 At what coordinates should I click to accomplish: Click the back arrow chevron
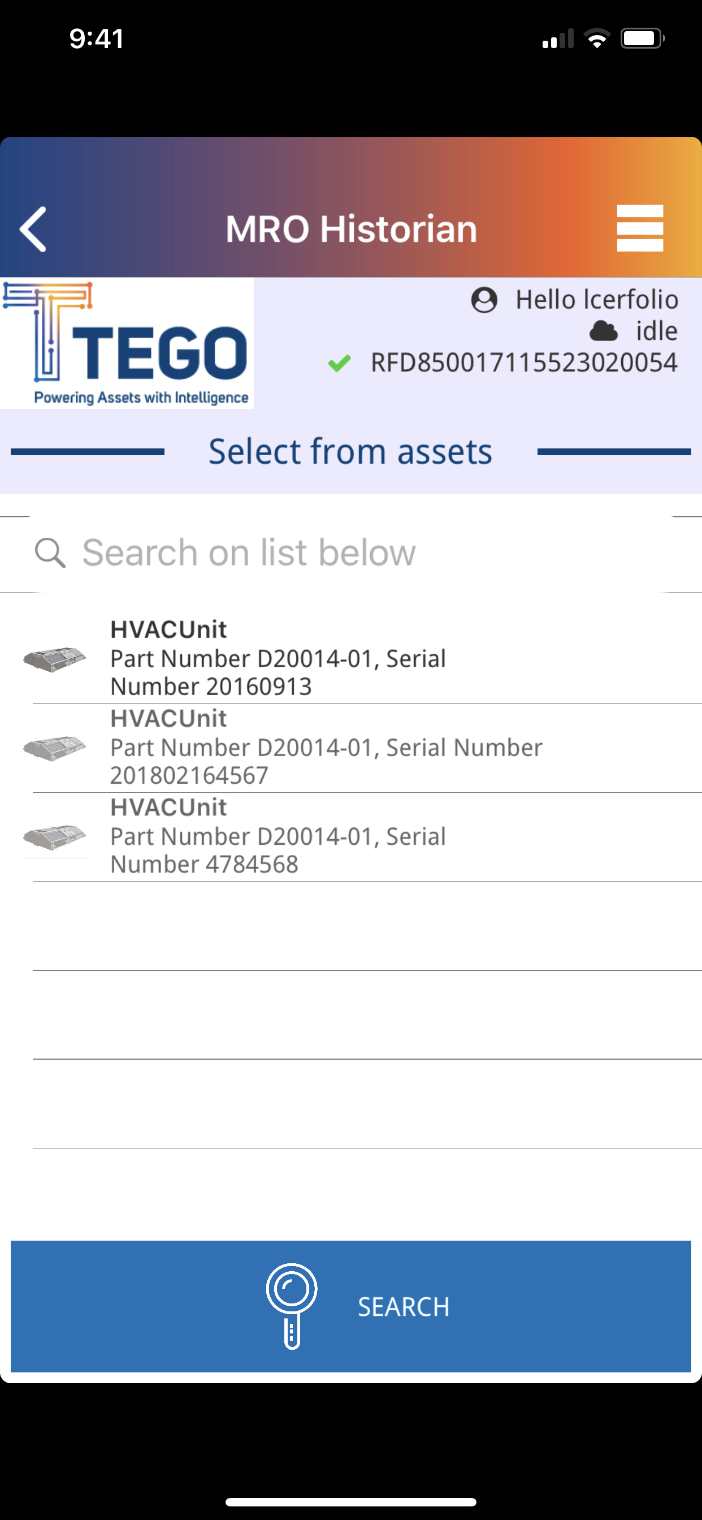coord(32,230)
